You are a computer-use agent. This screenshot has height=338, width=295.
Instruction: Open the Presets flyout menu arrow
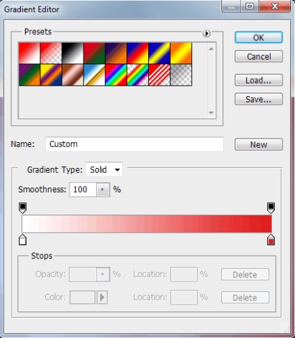[207, 33]
